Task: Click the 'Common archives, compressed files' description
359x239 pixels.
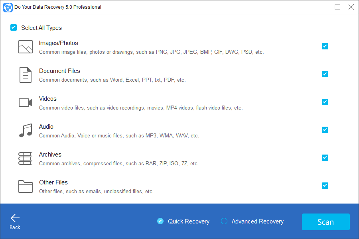Action: coord(119,164)
